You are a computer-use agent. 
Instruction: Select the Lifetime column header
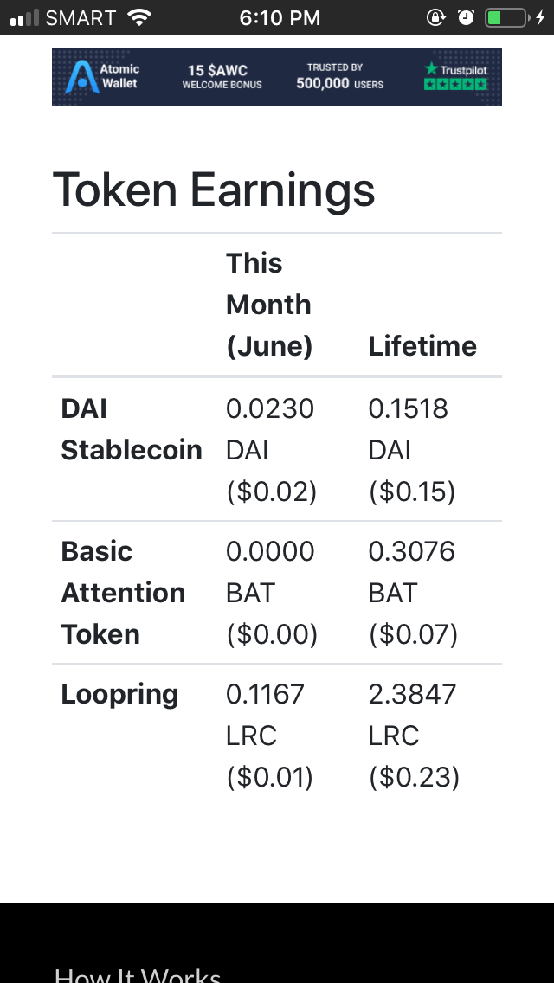(x=422, y=346)
